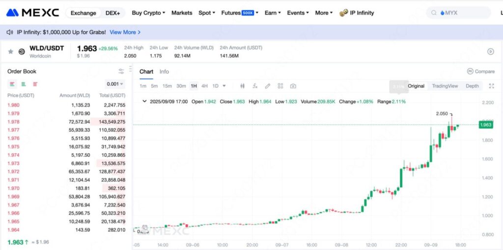Click last price 1.963 below order book
Image resolution: width=503 pixels, height=250 pixels.
click(x=15, y=242)
